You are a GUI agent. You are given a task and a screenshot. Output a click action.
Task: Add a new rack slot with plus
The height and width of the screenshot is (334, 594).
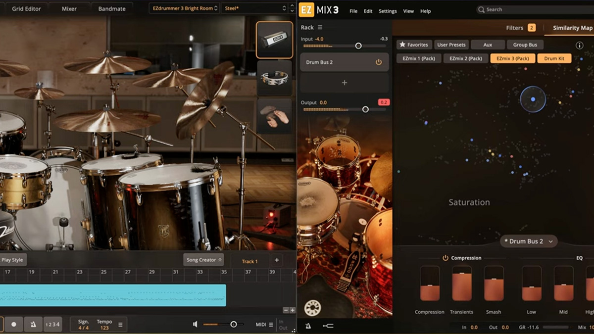pyautogui.click(x=345, y=83)
